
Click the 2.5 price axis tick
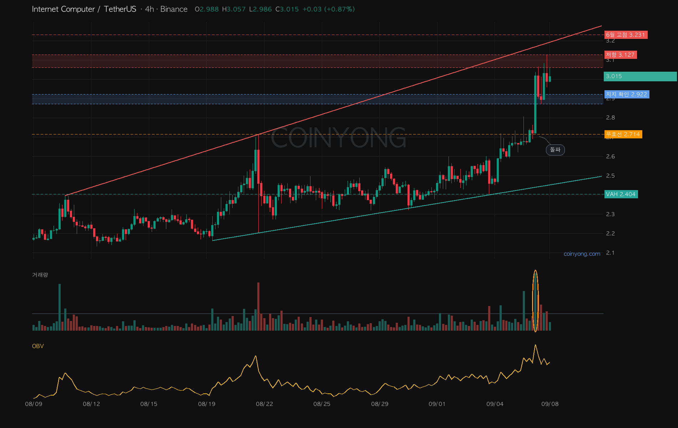[x=611, y=176]
